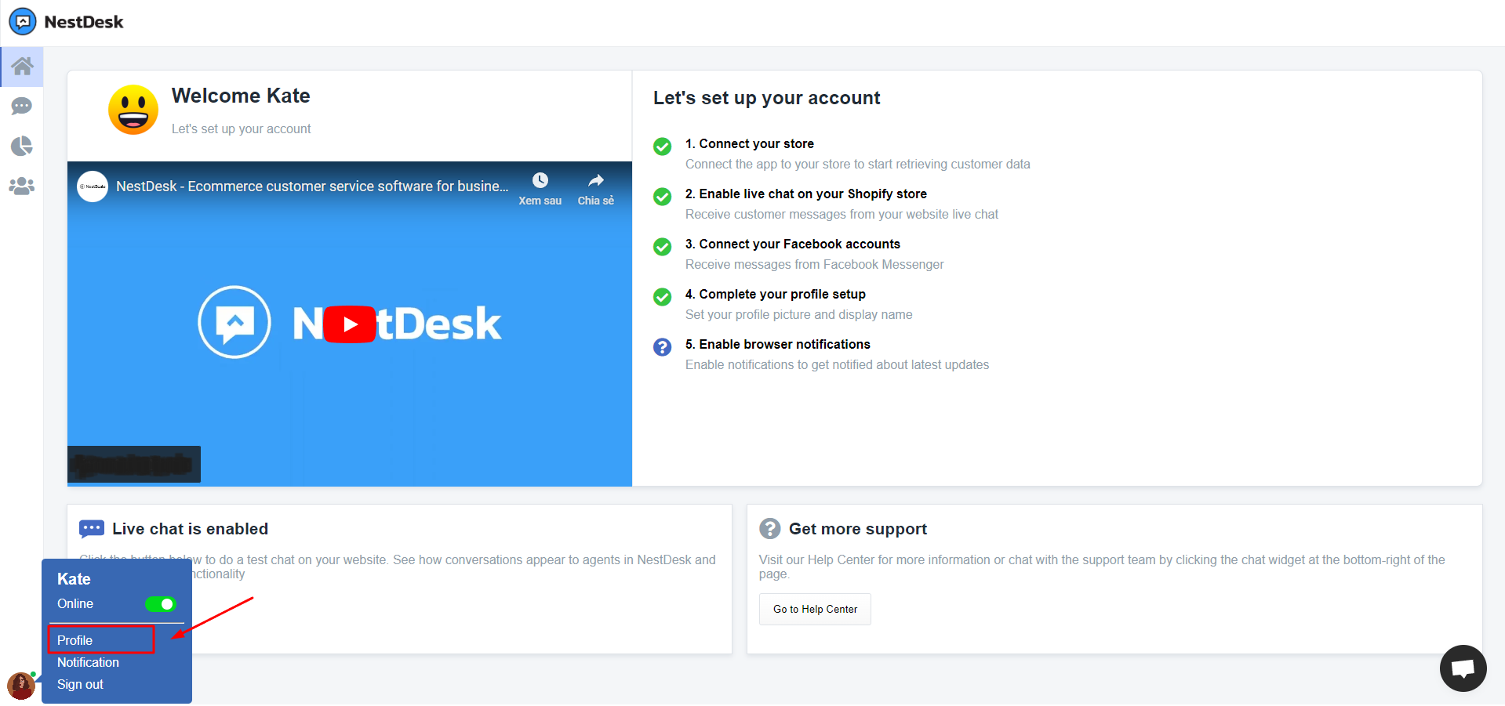Screen dimensions: 1505x706
Task: Open the Customers people group sidebar icon
Action: [x=22, y=186]
